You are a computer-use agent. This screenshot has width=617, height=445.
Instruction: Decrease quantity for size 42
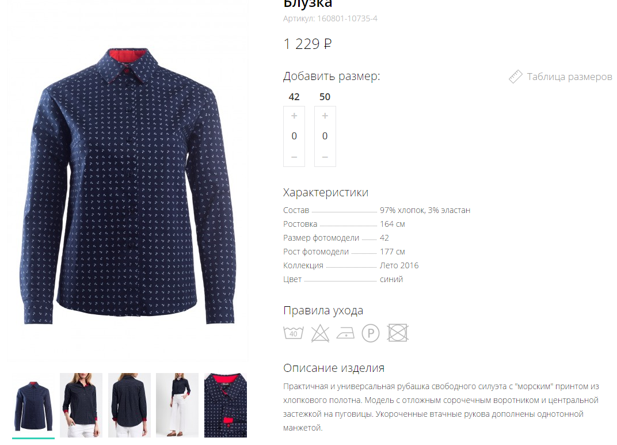pos(294,157)
